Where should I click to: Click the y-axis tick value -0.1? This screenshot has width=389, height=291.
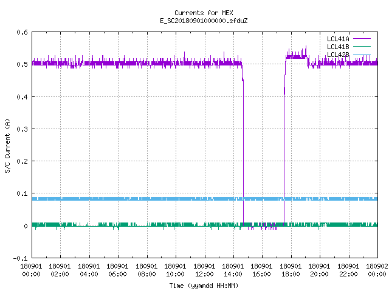click(x=20, y=258)
